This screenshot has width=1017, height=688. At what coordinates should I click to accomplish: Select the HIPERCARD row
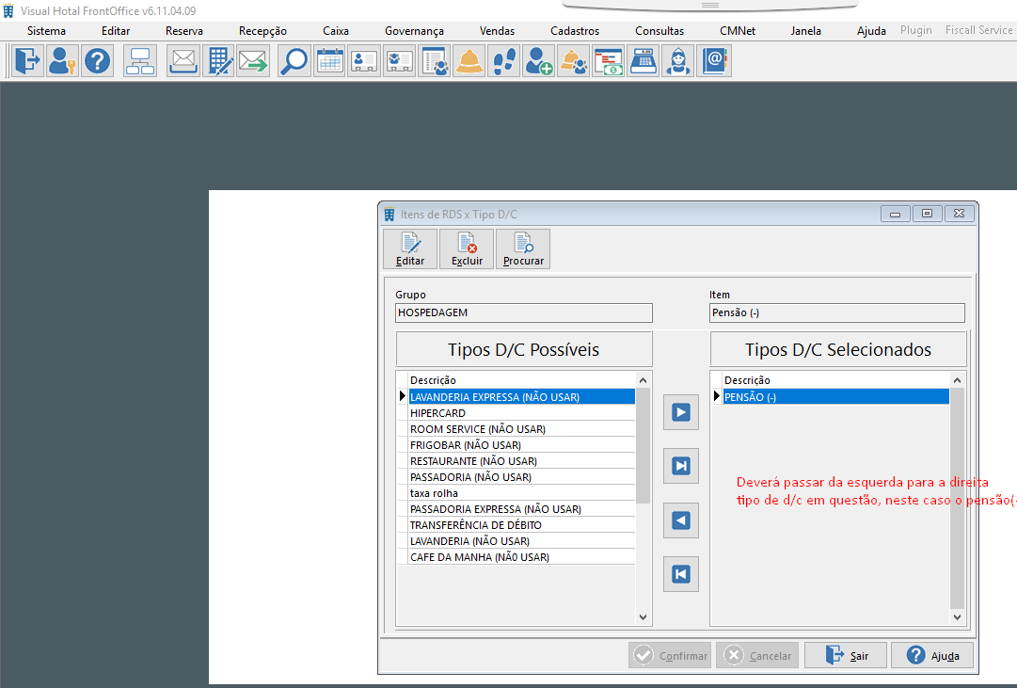click(x=522, y=413)
